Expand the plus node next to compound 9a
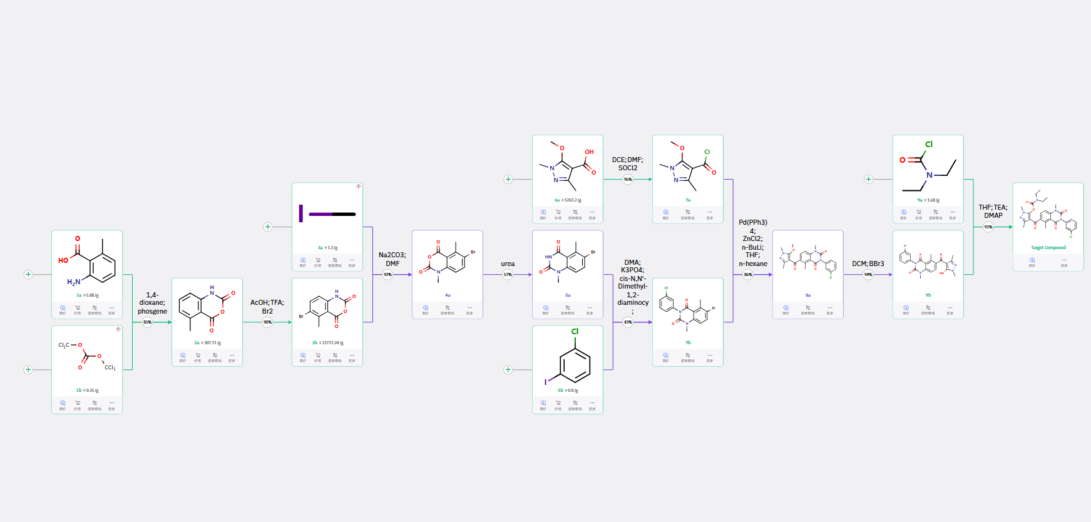Image resolution: width=1091 pixels, height=522 pixels. pyautogui.click(x=869, y=179)
